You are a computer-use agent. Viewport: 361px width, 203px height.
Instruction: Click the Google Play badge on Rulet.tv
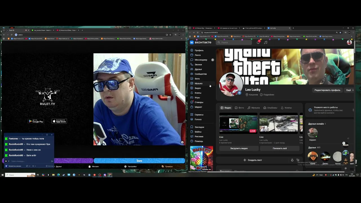36,121
